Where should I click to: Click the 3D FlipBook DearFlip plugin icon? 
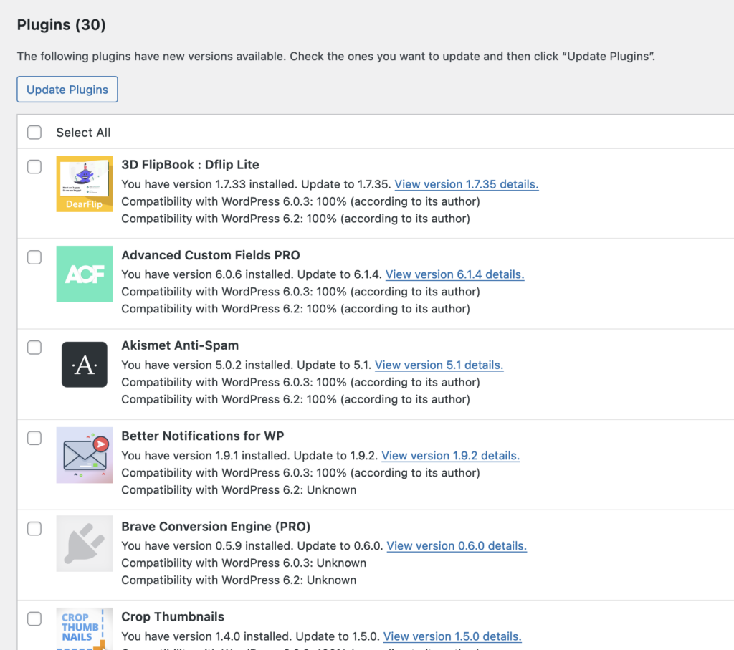click(85, 184)
